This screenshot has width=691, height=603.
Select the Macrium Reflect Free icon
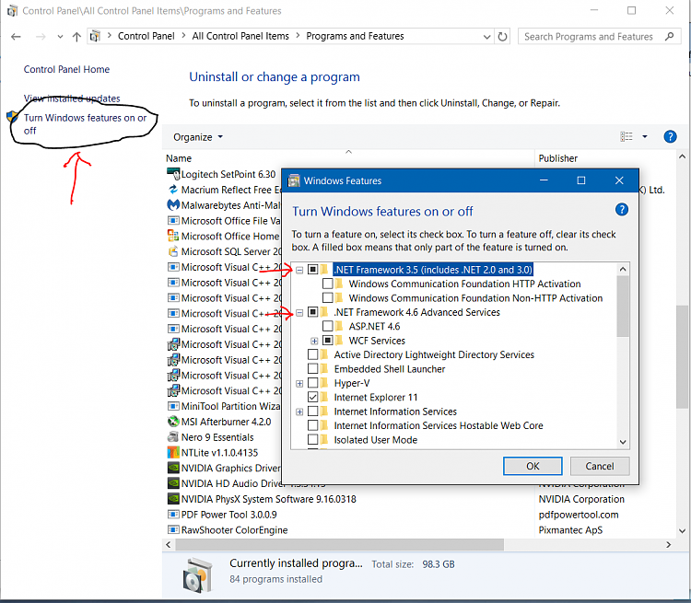tap(173, 190)
